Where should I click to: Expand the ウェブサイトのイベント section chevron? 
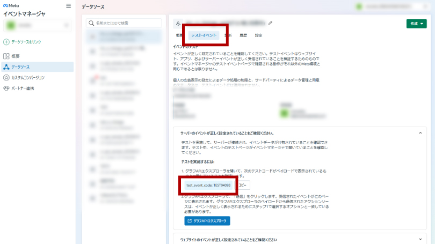[421, 239]
